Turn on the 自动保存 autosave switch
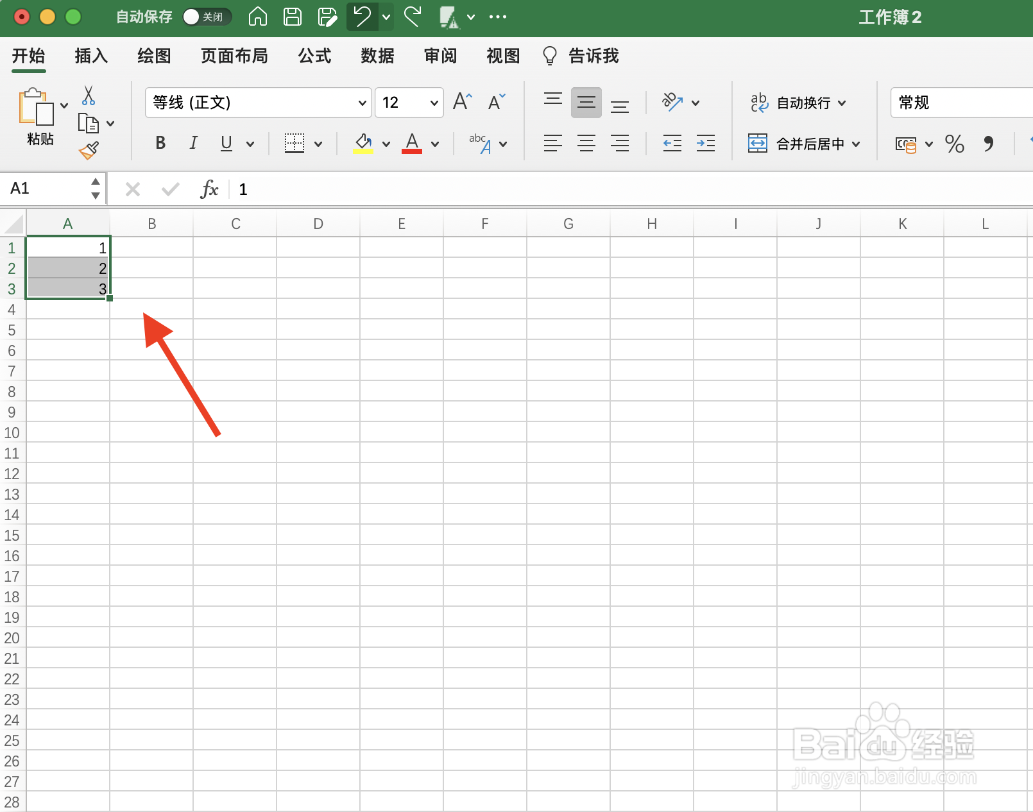This screenshot has height=812, width=1033. coord(207,17)
